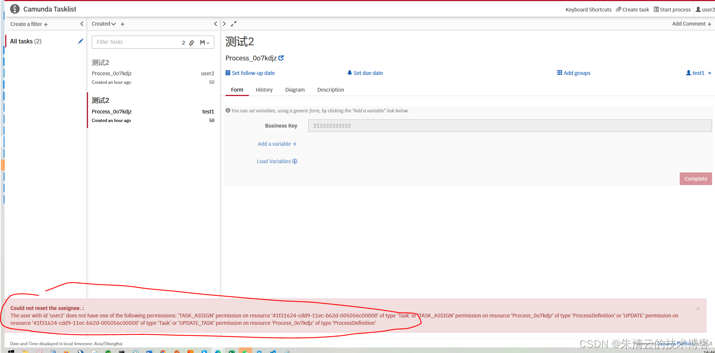Click the info icon beside generic form hint

point(228,110)
